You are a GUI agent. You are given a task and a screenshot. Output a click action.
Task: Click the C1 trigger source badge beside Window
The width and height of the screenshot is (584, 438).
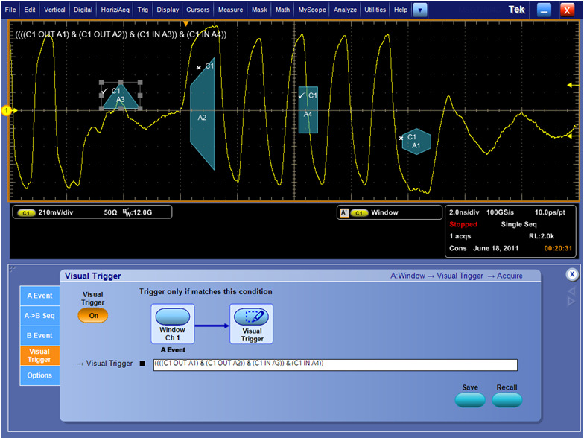pos(360,212)
